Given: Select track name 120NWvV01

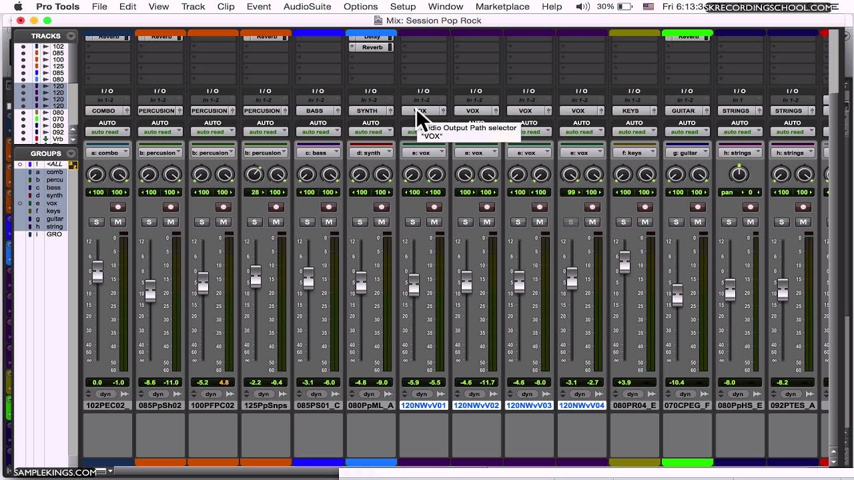Looking at the screenshot, I should point(423,405).
